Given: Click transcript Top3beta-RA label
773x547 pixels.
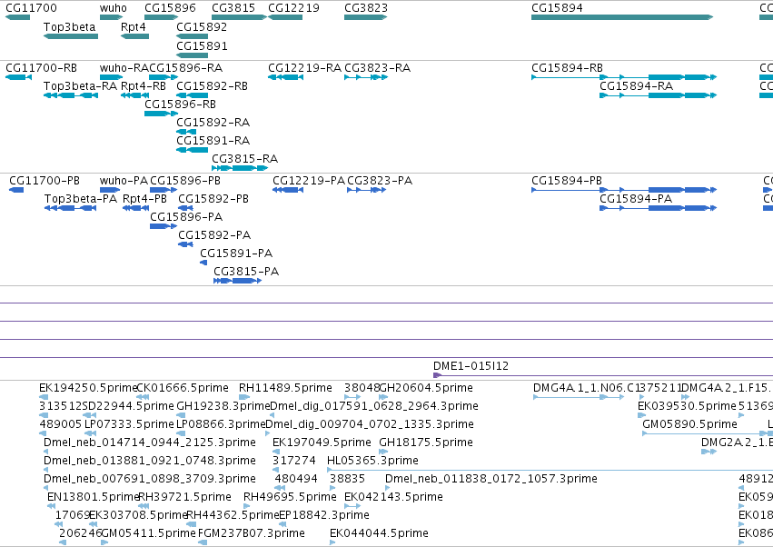Looking at the screenshot, I should tap(80, 86).
